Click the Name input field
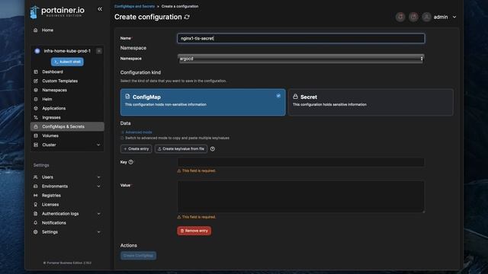Image resolution: width=488 pixels, height=274 pixels. coord(300,39)
